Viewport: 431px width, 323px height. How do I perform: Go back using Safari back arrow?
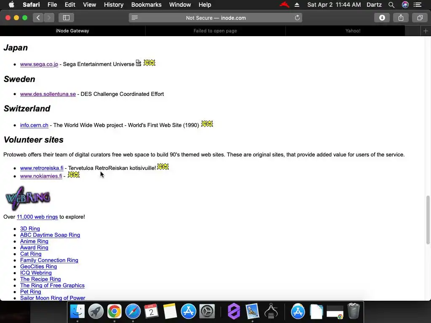(38, 18)
